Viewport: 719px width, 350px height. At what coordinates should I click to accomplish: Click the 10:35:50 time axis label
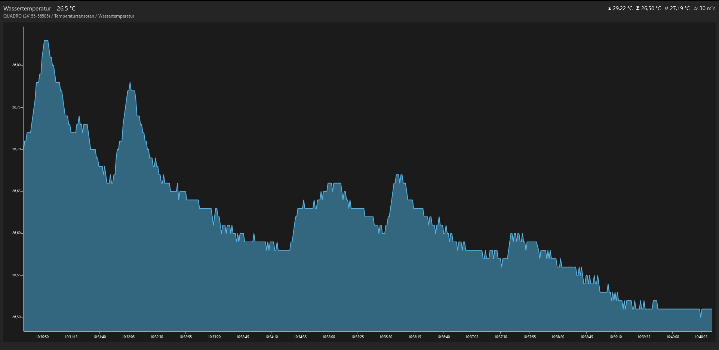pyautogui.click(x=386, y=337)
